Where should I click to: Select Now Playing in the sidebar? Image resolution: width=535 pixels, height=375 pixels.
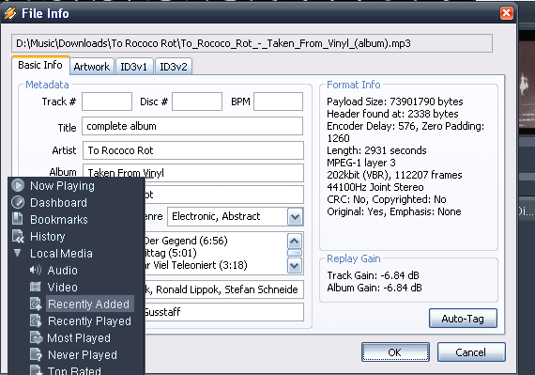pos(63,186)
